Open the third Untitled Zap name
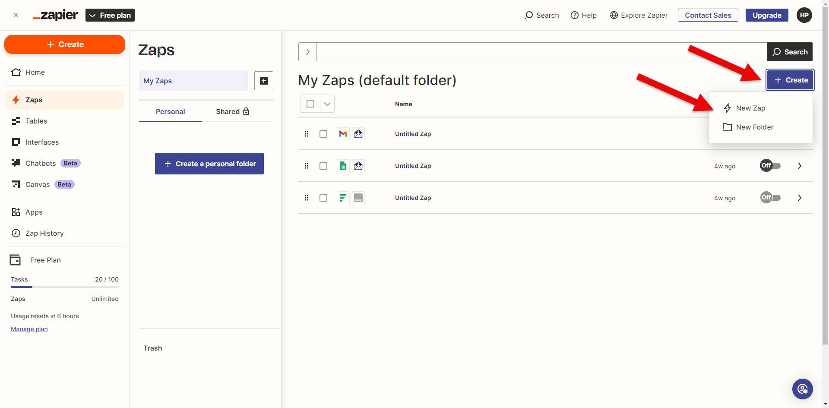Viewport: 829px width, 408px height. point(413,198)
